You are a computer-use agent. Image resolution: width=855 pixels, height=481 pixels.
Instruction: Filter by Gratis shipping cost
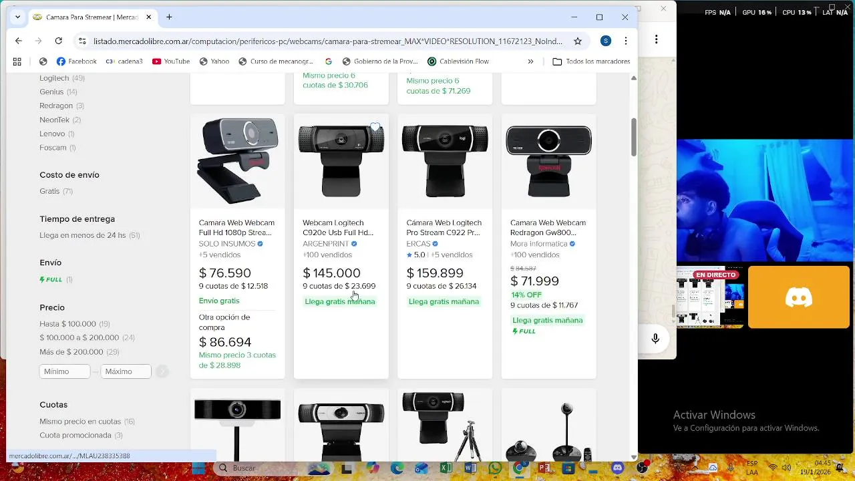point(56,191)
